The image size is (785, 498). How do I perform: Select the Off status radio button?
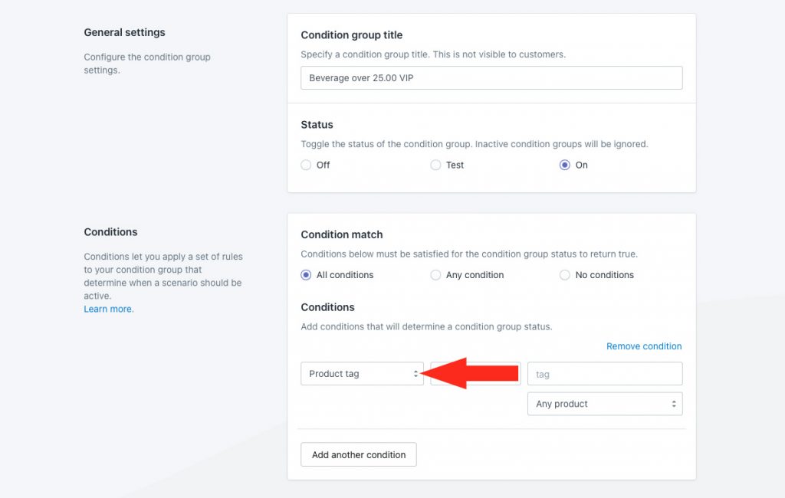[x=306, y=165]
